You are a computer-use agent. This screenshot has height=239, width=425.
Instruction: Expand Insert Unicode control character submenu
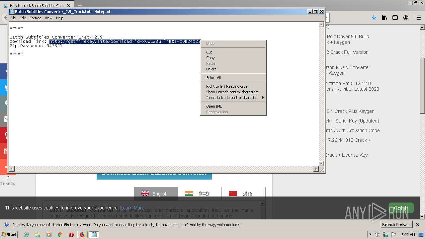[x=233, y=98]
